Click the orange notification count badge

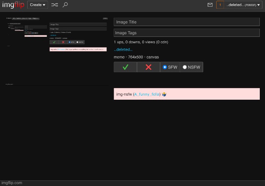click(x=220, y=5)
